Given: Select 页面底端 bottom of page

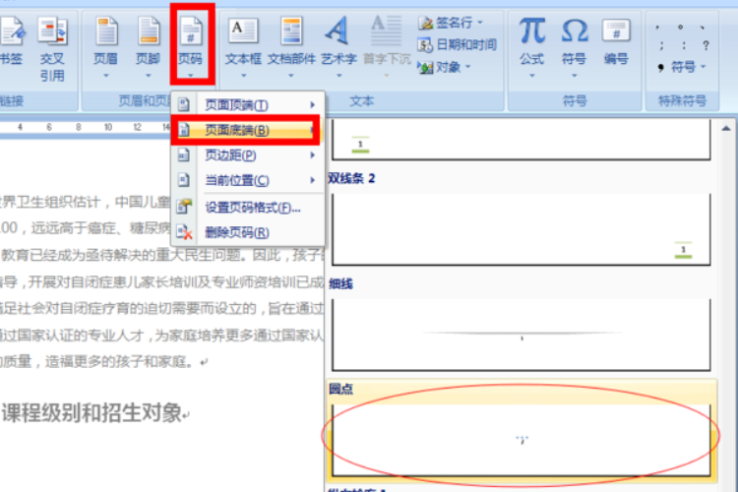Looking at the screenshot, I should click(247, 130).
